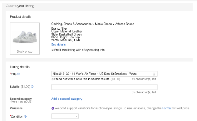Click the info icon beside Condition
This screenshot has width=197, height=121.
[x=26, y=116]
